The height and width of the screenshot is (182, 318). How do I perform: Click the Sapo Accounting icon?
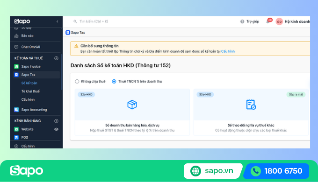click(x=16, y=110)
